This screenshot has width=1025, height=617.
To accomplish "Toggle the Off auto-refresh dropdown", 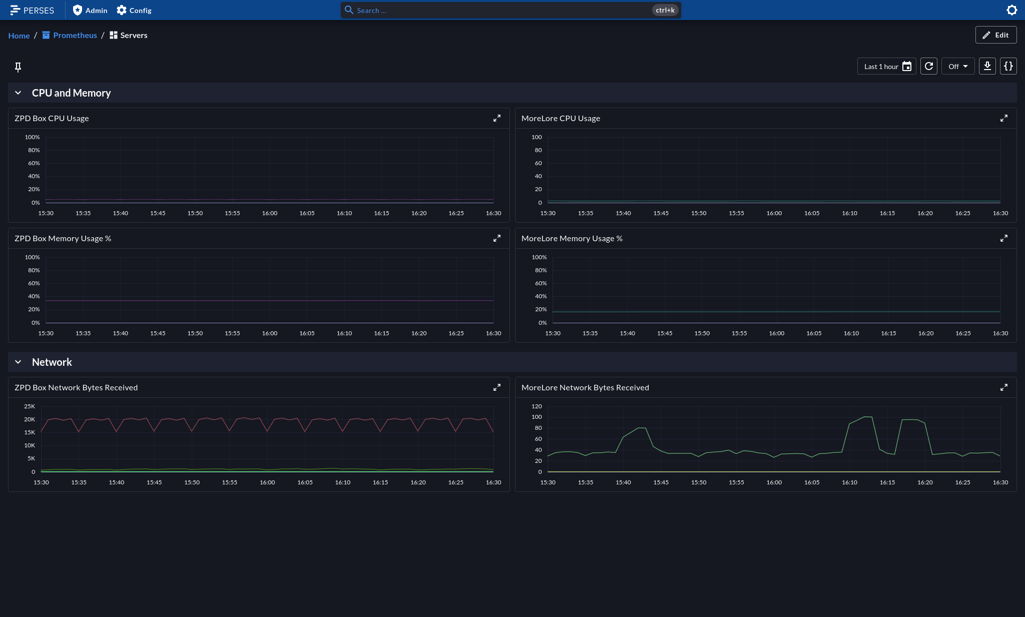I will [957, 67].
